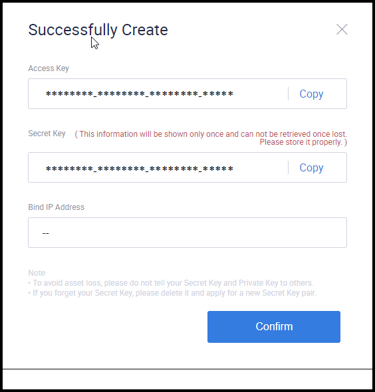
Task: Focus the Access Key field box
Action: 187,94
